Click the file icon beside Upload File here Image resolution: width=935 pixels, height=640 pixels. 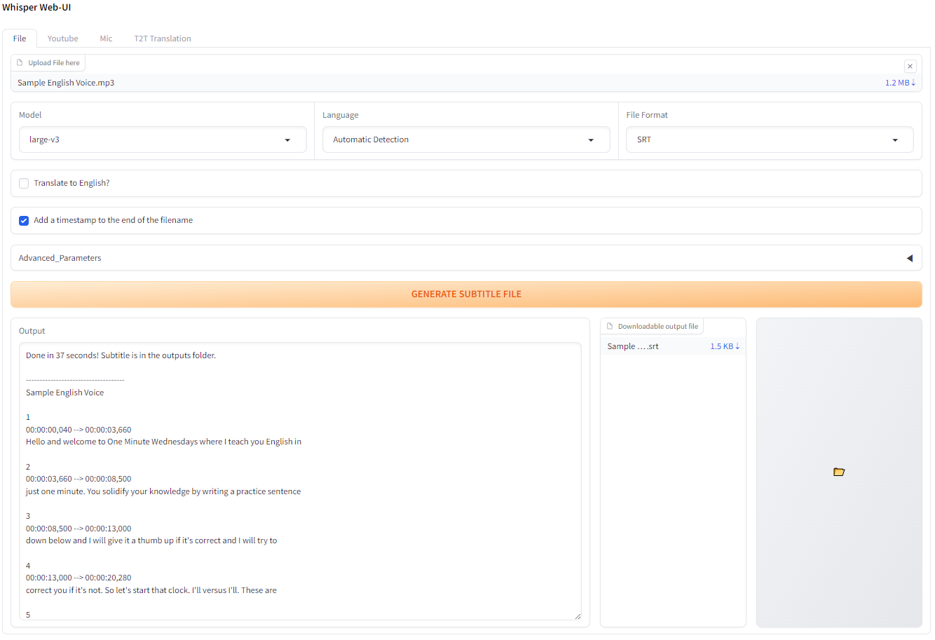tap(20, 62)
